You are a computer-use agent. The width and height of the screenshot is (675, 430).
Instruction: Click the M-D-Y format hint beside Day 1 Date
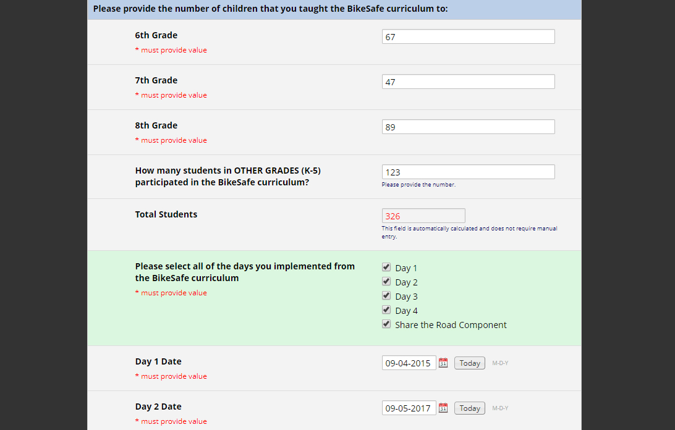[x=500, y=363]
